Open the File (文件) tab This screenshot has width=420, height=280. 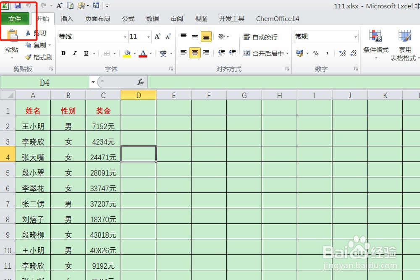click(15, 18)
